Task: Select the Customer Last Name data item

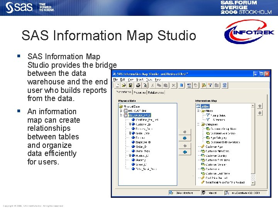Action: [x=215, y=173]
